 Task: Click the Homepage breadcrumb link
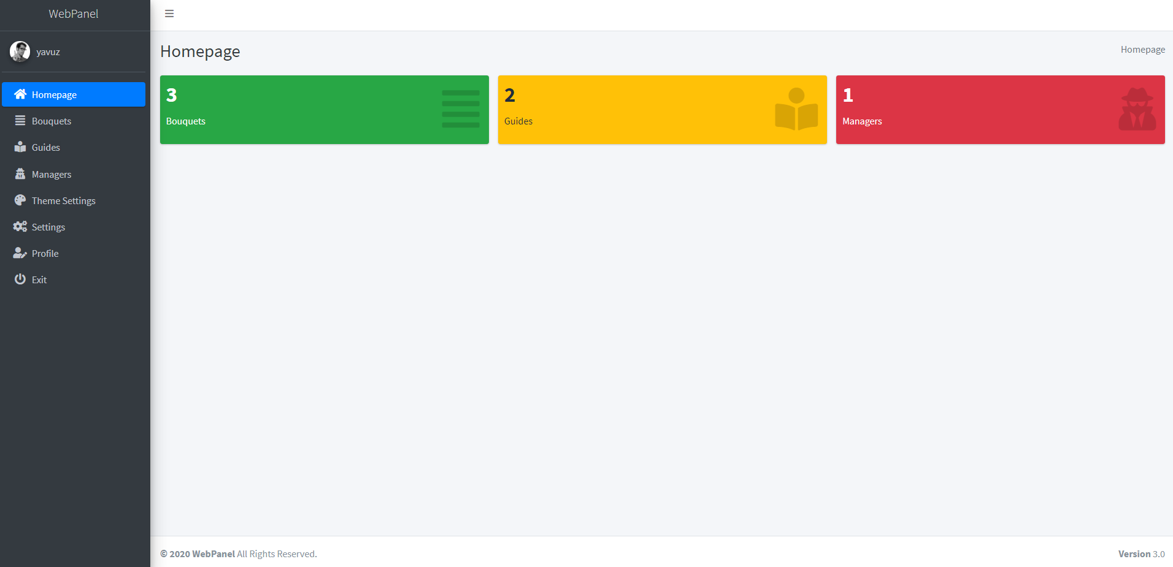pyautogui.click(x=1142, y=50)
